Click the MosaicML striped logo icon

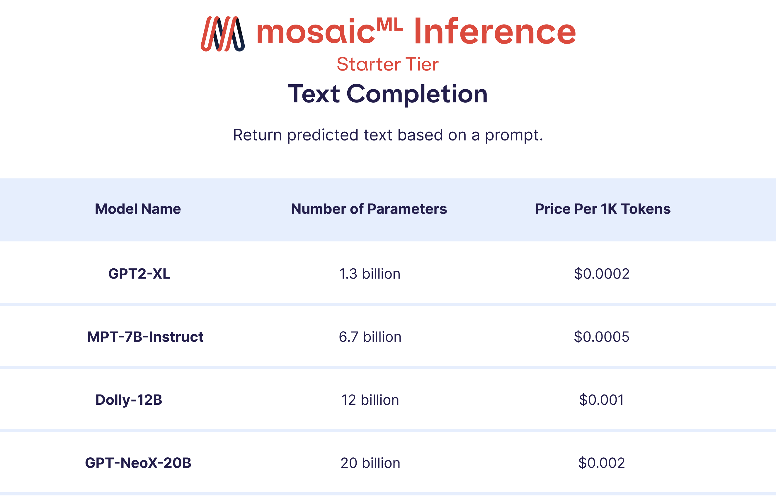coord(222,34)
